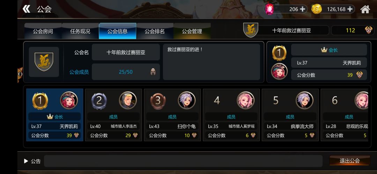Click the announcement text bar
Image resolution: width=377 pixels, height=174 pixels.
click(x=183, y=161)
